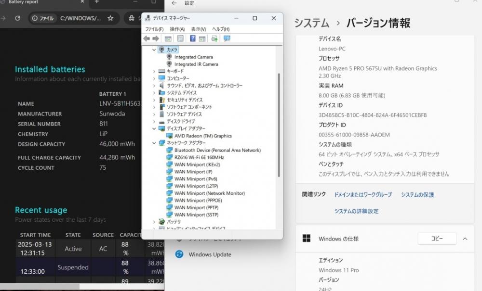Expand the コンピューター category
482x291 pixels.
154,78
